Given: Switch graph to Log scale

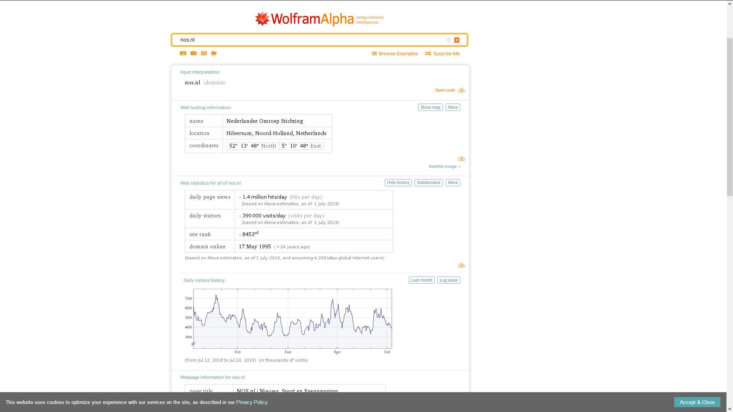Looking at the screenshot, I should tap(448, 280).
